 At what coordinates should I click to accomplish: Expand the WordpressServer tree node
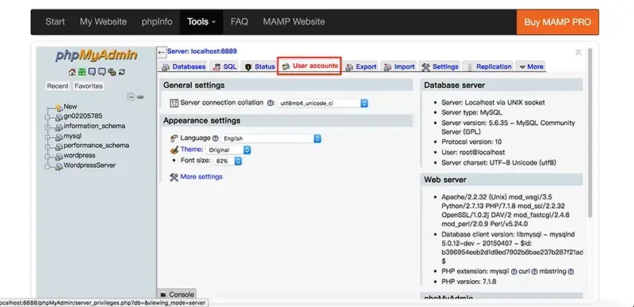(x=48, y=166)
